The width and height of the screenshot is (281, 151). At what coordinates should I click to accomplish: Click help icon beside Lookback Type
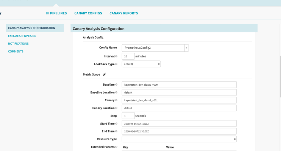click(116, 64)
